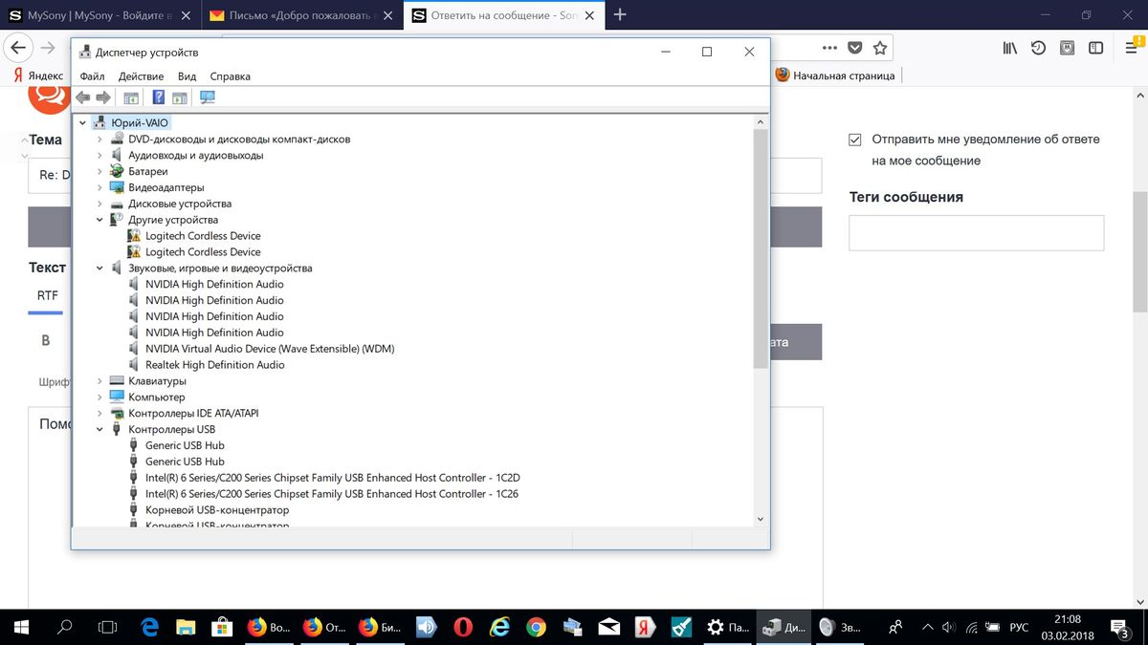
Task: Click the Firefox bookmark star icon
Action: click(x=880, y=48)
